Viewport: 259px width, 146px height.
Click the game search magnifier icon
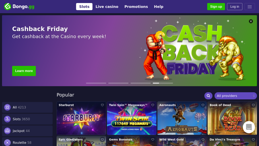[x=208, y=96]
